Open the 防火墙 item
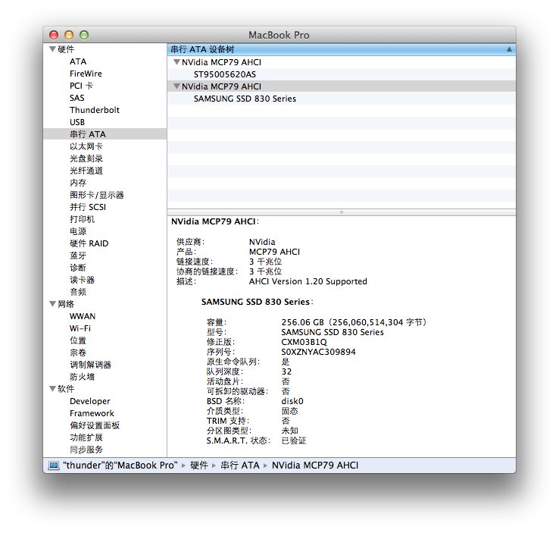 coord(82,377)
